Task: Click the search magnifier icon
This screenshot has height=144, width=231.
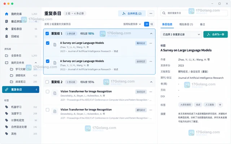Action: pyautogui.click(x=164, y=13)
